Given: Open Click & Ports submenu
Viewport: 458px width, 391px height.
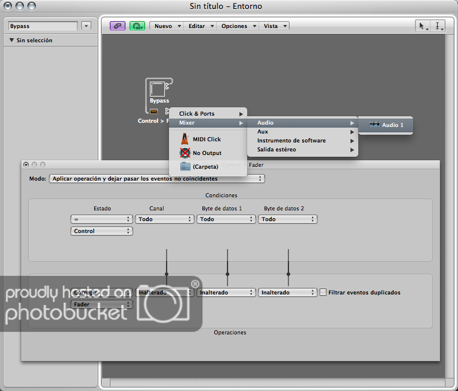Looking at the screenshot, I should tap(208, 114).
